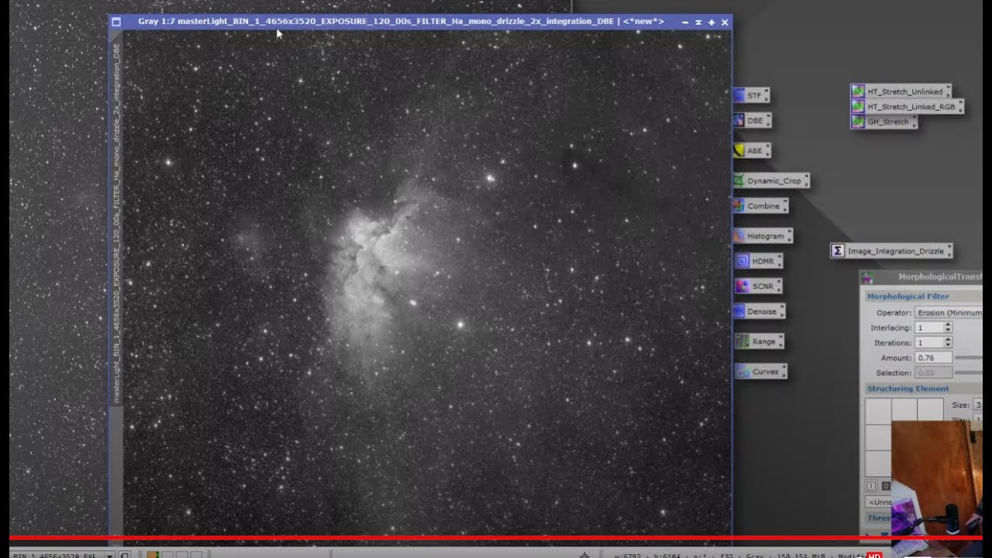Select the HT_Stretch_Unlinked process icon
Viewport: 992px width, 558px height.
click(x=901, y=91)
